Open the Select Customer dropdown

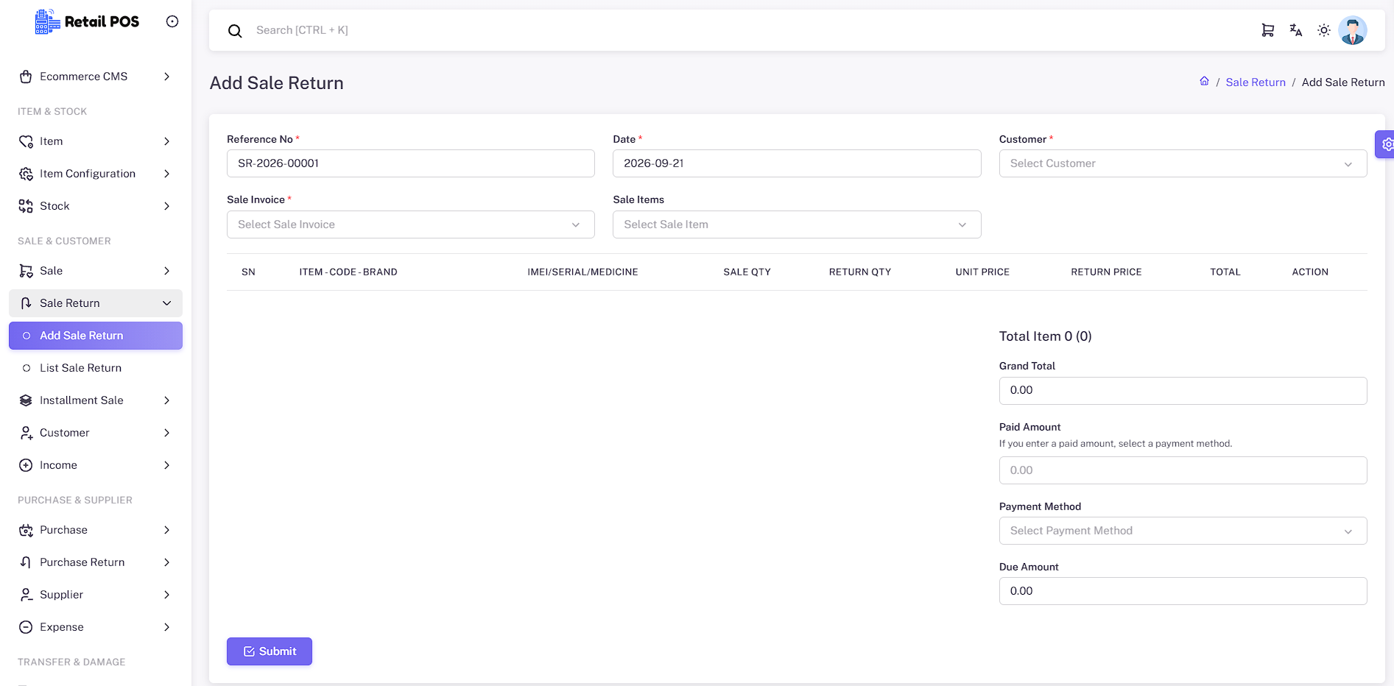(x=1183, y=163)
